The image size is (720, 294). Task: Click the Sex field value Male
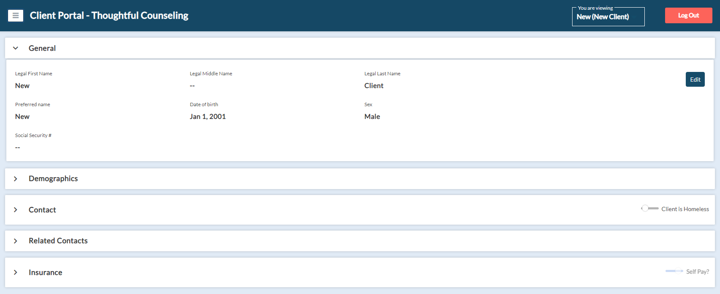(372, 117)
